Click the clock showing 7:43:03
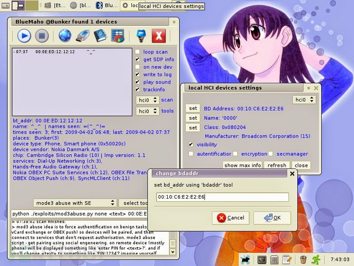354x266 pixels. coord(340,259)
